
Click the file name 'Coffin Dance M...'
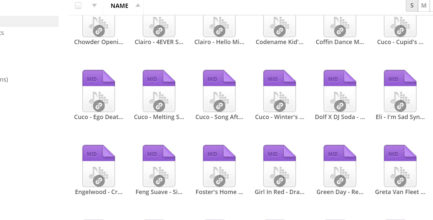340,42
